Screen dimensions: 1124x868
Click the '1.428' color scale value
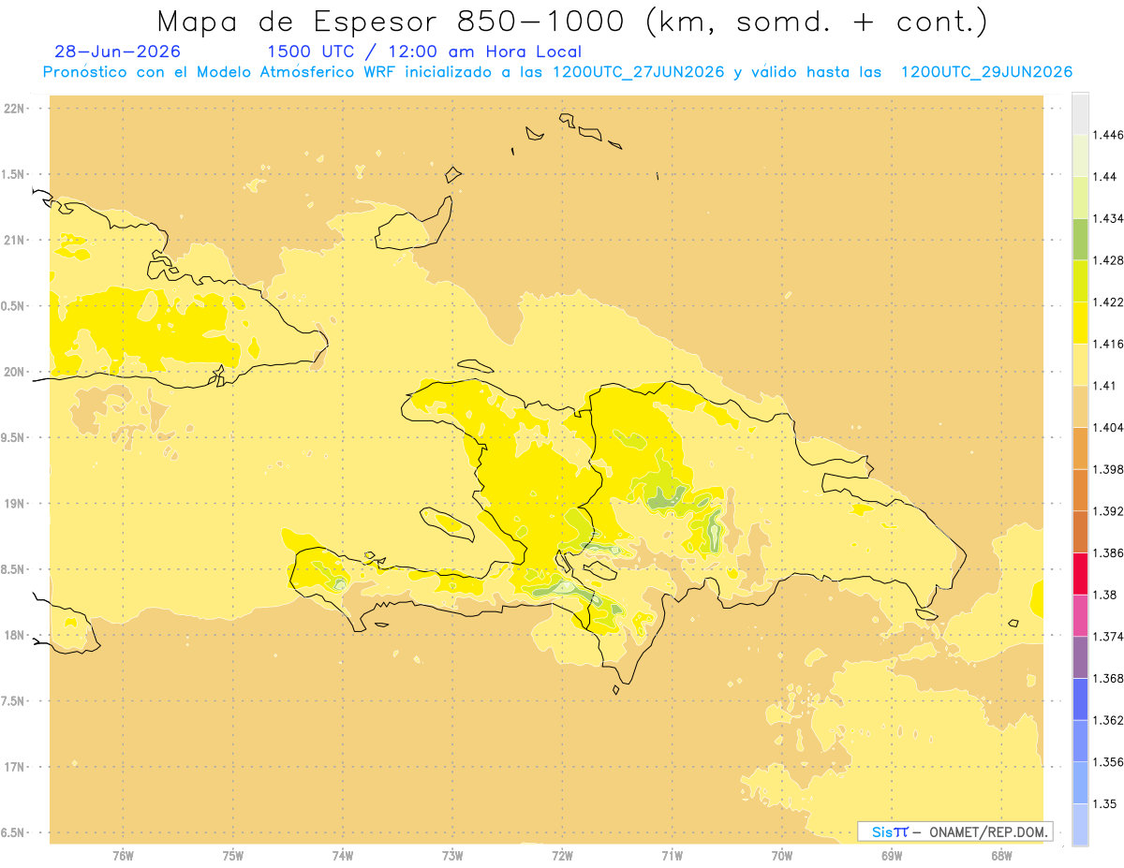(1107, 260)
